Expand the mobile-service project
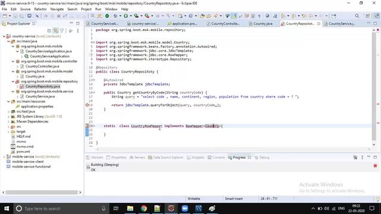Screen dimensions: 381x214 point(4,157)
